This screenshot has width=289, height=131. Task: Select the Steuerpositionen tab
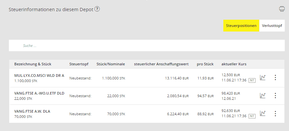pyautogui.click(x=241, y=26)
